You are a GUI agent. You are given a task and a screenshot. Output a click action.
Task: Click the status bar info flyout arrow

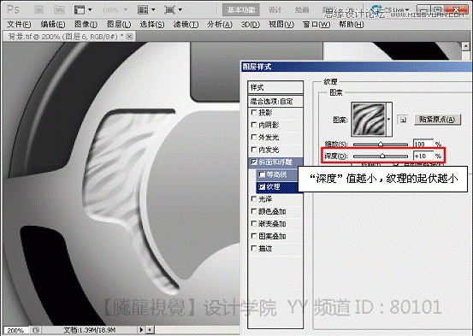click(x=141, y=330)
